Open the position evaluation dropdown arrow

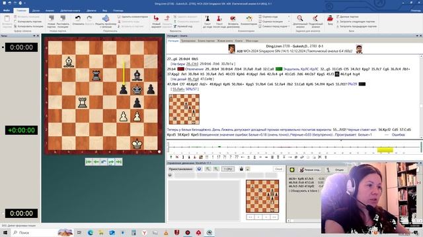tap(289, 22)
